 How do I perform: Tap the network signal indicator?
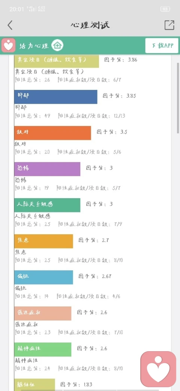pos(30,9)
